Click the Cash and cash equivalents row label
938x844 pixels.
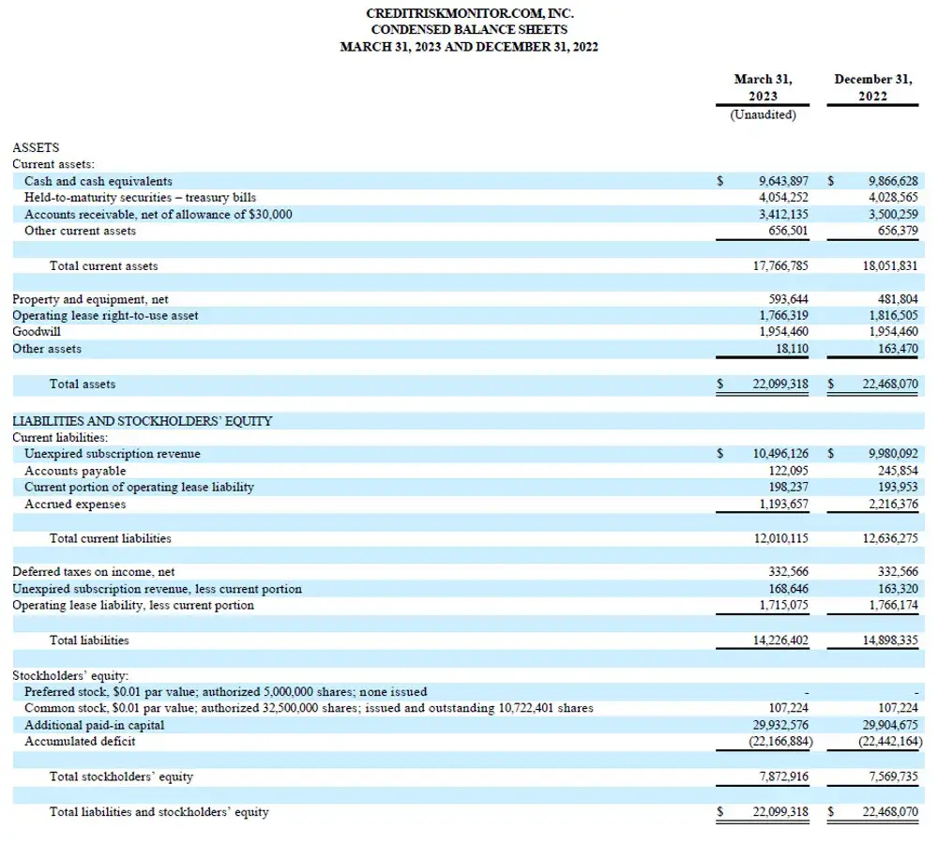[x=98, y=181]
